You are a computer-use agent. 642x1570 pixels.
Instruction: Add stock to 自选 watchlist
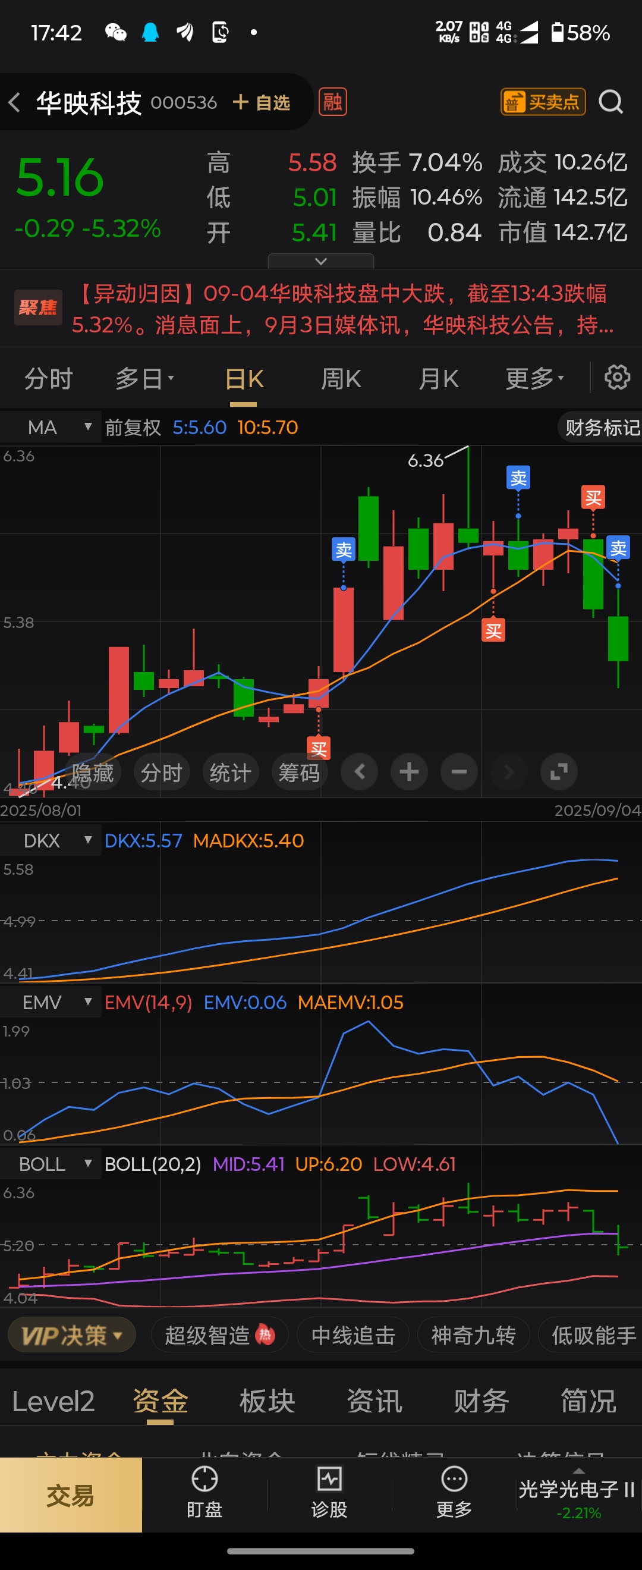pos(262,102)
